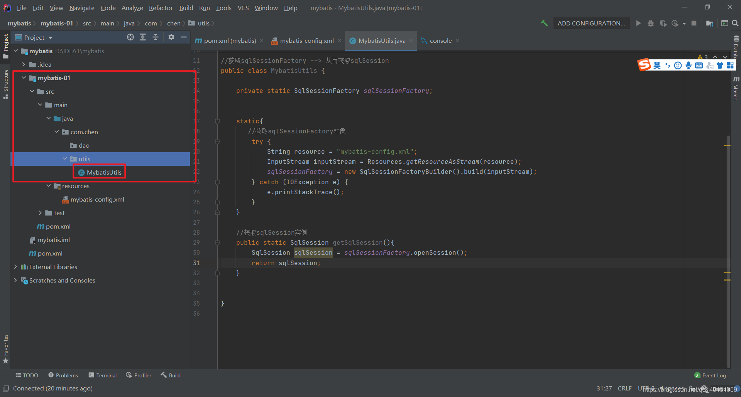Open the Event Log
Viewport: 741px width, 397px height.
click(x=710, y=375)
